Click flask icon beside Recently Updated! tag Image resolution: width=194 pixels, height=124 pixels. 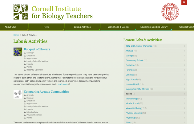pyautogui.click(x=25, y=70)
